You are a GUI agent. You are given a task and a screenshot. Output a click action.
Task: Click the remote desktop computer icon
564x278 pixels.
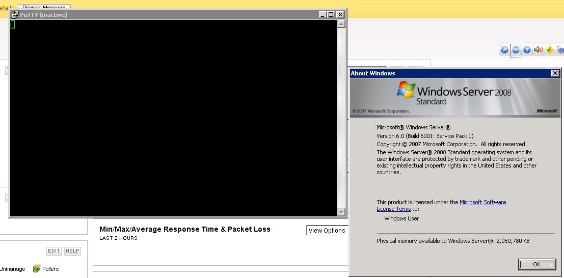(x=560, y=49)
